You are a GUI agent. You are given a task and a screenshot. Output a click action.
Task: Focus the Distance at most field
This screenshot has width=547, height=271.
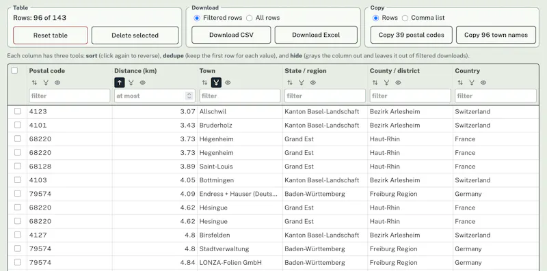[x=155, y=96]
